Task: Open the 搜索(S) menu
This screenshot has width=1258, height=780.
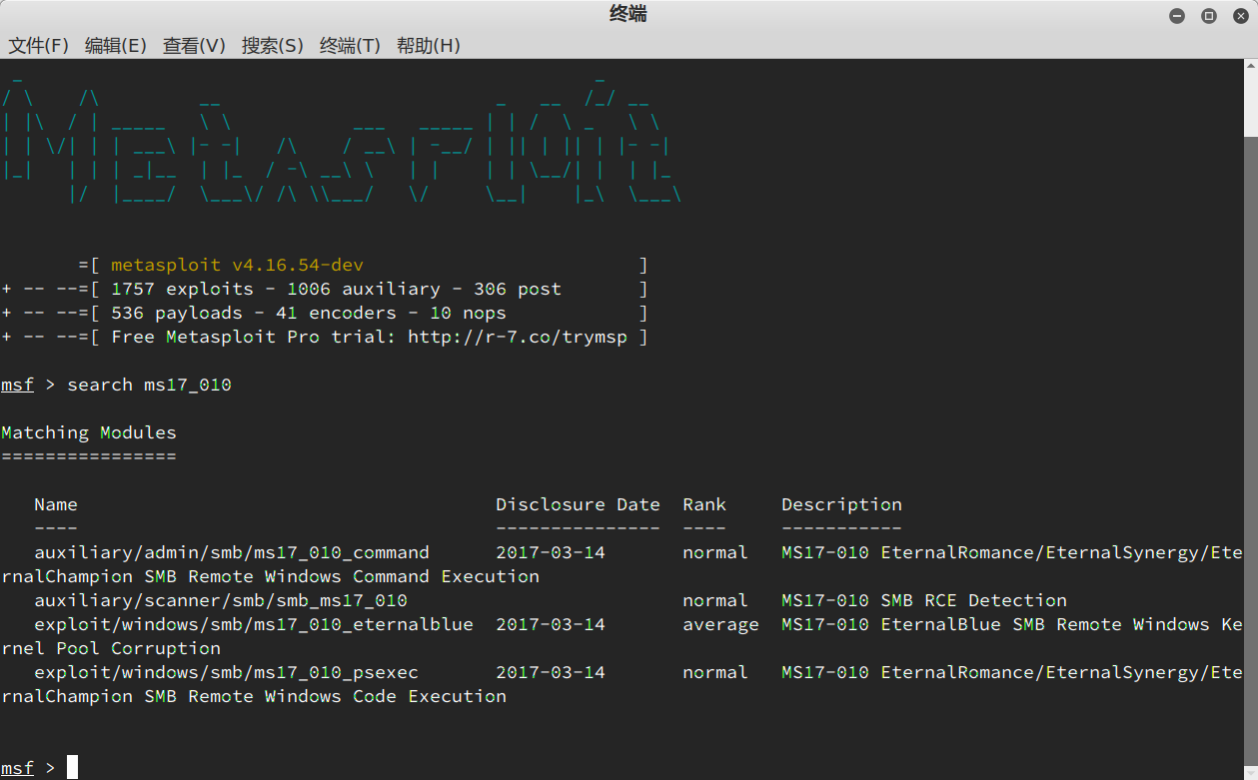Action: point(272,45)
